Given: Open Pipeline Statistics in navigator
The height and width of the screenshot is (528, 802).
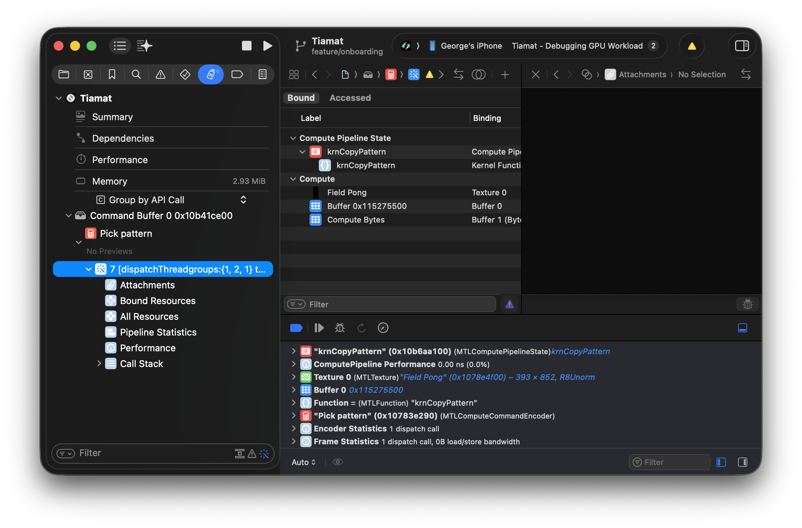Looking at the screenshot, I should coord(158,332).
